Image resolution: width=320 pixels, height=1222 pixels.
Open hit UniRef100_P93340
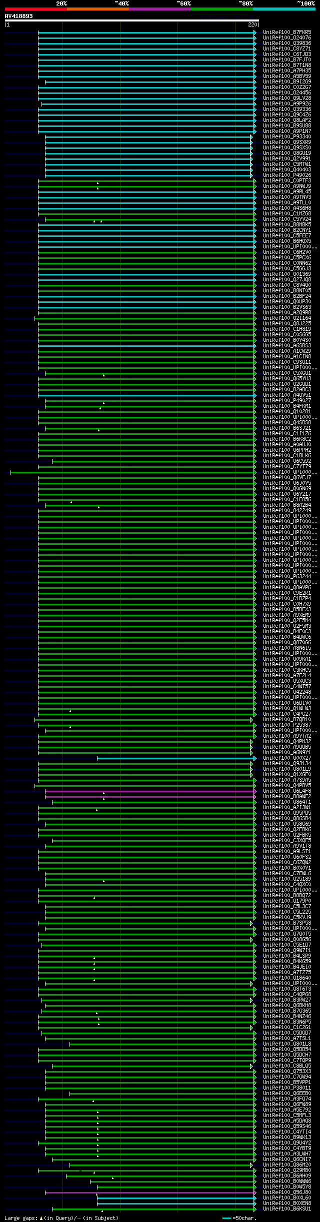click(x=287, y=137)
